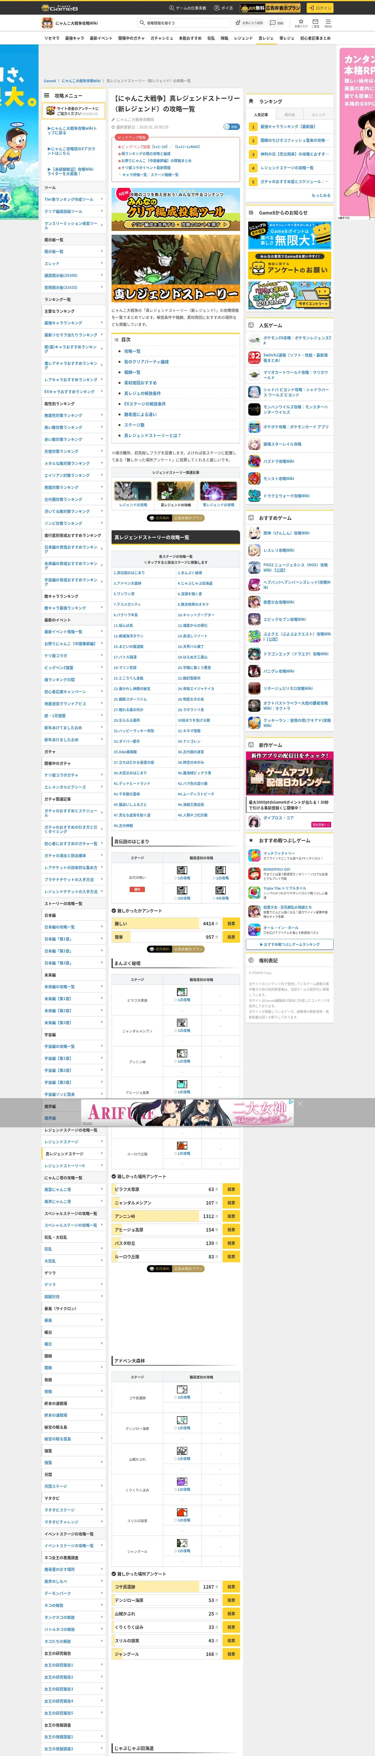The width and height of the screenshot is (375, 1756).
Task: Vote 投票 for アンニン岬
Action: (231, 1216)
